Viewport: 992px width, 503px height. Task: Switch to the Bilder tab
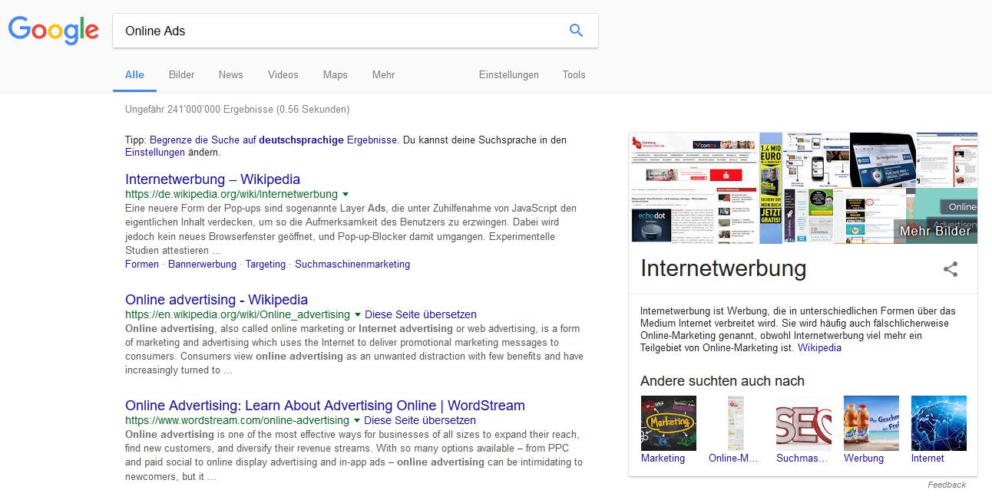click(182, 74)
